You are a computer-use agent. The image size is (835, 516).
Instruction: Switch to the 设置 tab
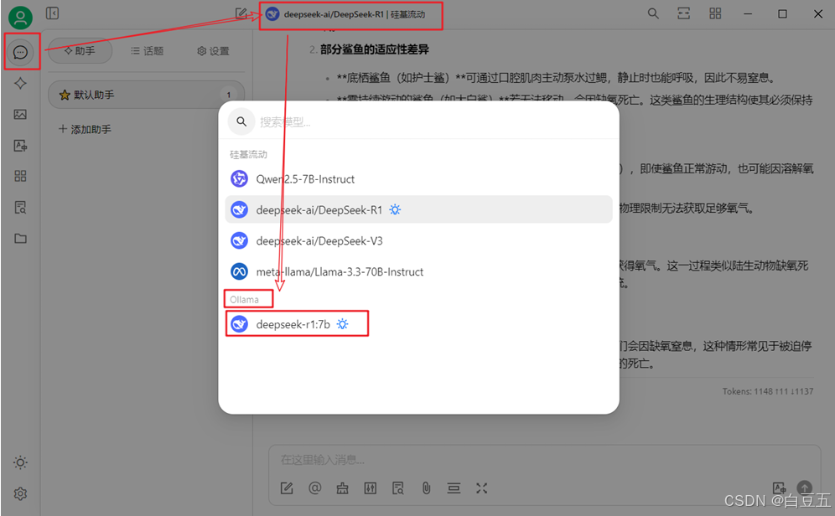pos(213,51)
